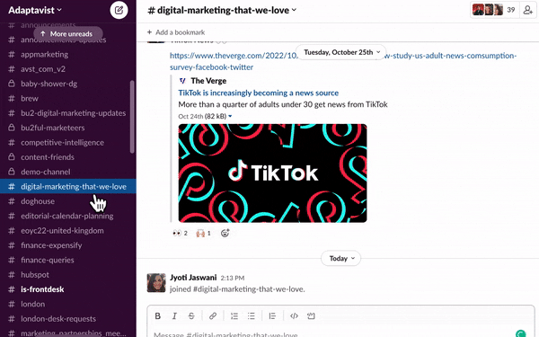Viewport: 539px width, 337px height.
Task: Open the london channel
Action: click(x=68, y=304)
